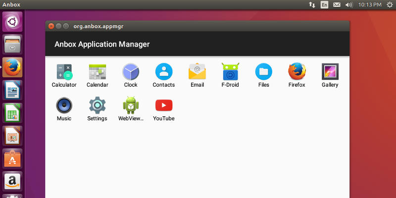
Task: Launch Firefox from the Ubuntu launcher
Action: tap(12, 67)
